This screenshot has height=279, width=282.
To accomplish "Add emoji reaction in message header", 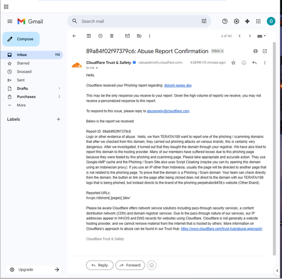I will pos(244,63).
